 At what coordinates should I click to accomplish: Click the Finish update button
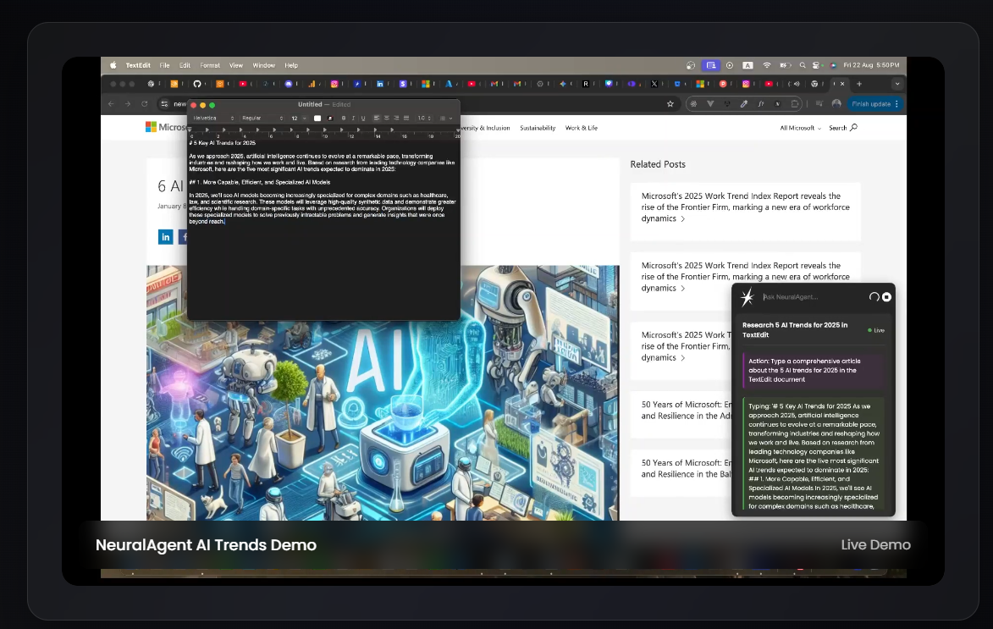tap(874, 104)
